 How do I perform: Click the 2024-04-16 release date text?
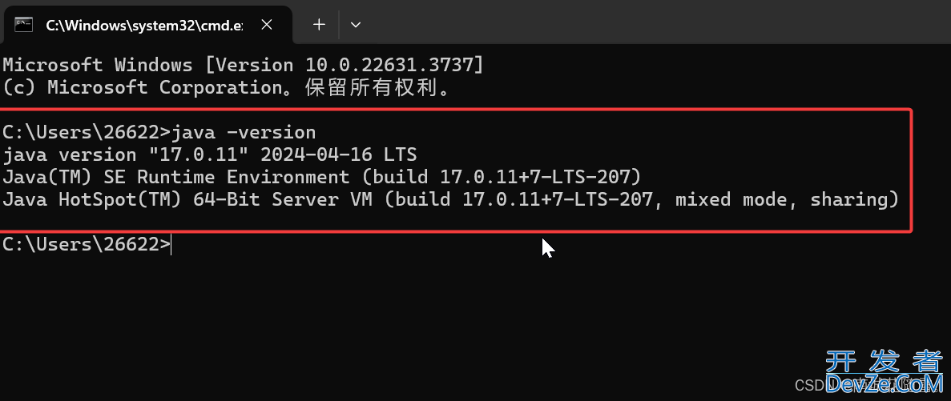(316, 154)
